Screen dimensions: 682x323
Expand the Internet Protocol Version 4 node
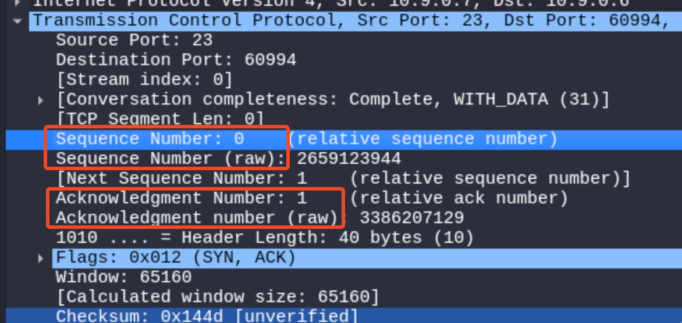(x=18, y=2)
